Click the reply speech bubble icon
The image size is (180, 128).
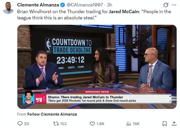click(x=20, y=124)
